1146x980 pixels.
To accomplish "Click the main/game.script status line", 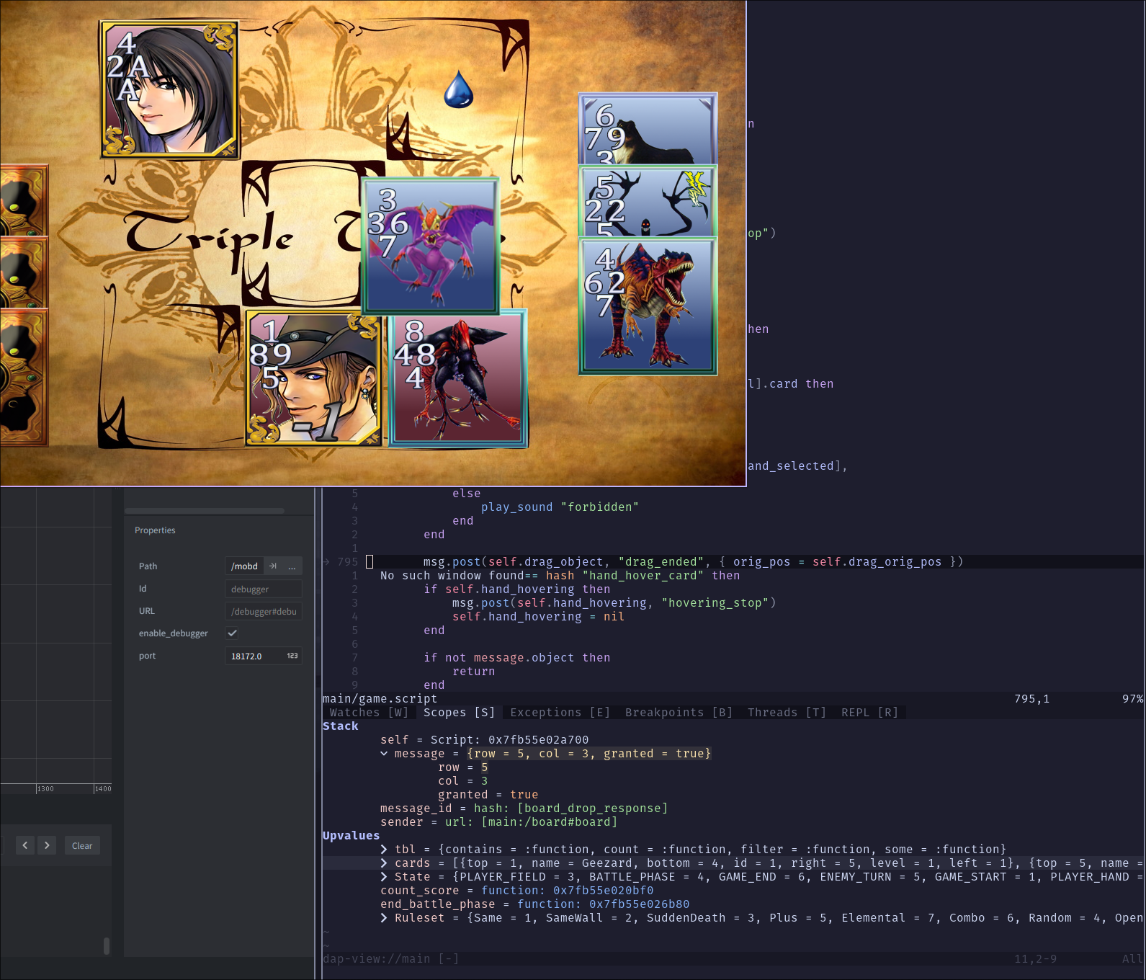I will (x=733, y=699).
